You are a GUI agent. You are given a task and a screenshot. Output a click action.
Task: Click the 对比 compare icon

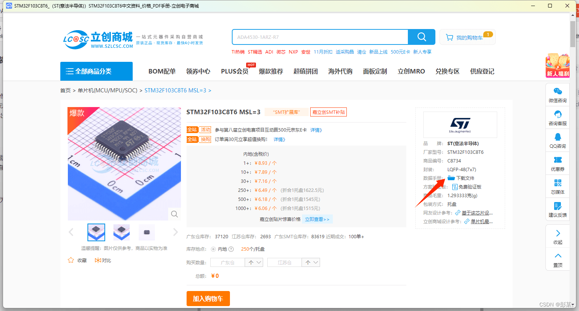point(98,260)
